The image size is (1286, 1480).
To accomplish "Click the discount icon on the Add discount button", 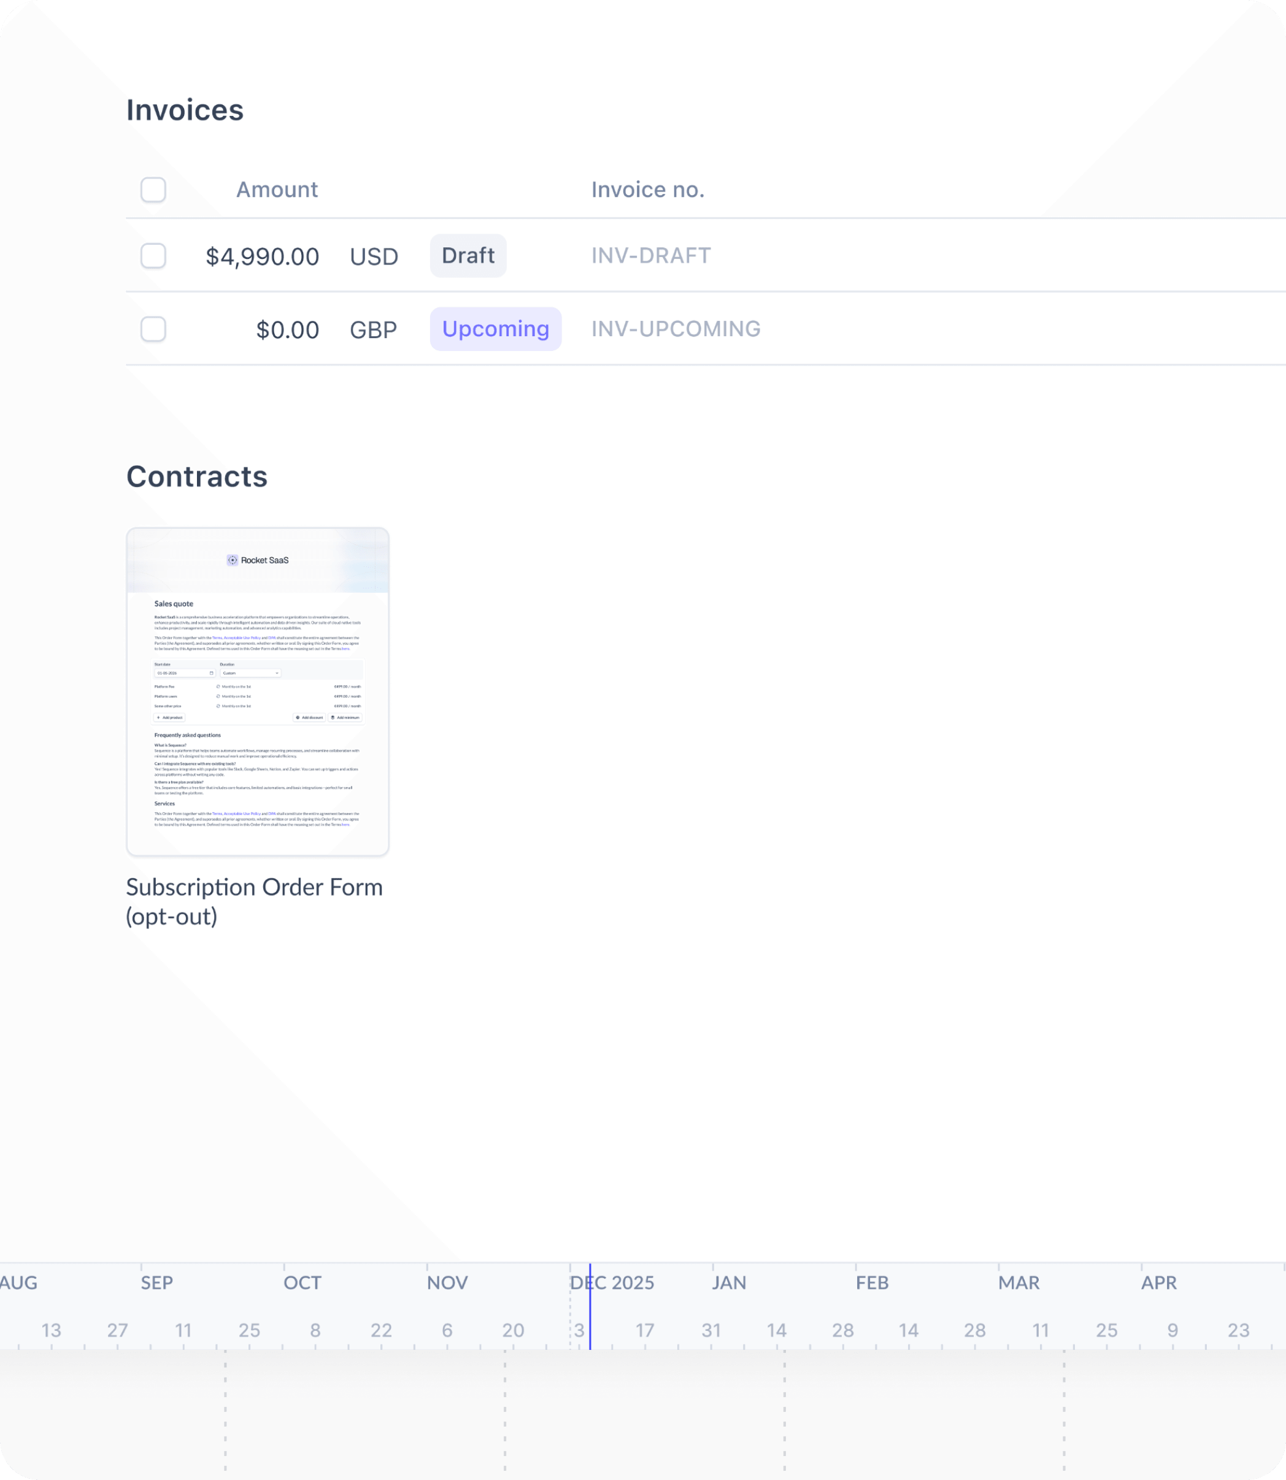I will 298,718.
